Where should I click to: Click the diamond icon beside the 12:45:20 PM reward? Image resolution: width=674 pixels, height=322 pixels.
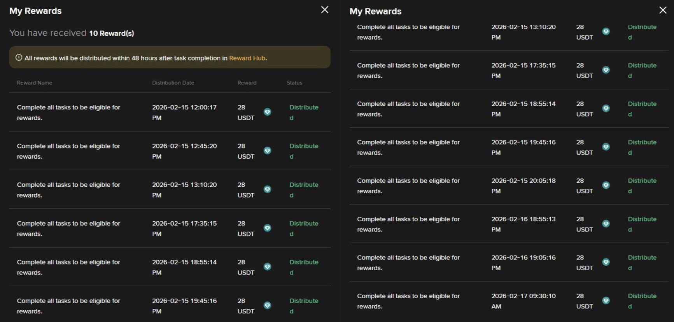pyautogui.click(x=267, y=150)
